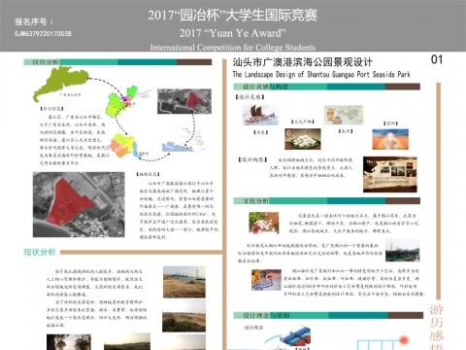Click the embroidery handcraft photo

click(x=266, y=279)
